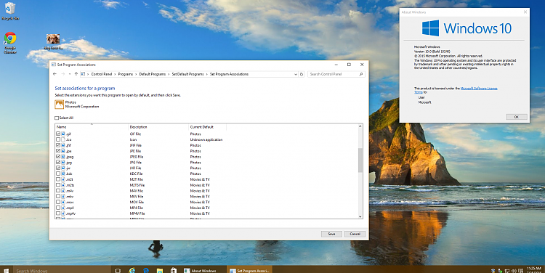Click the volume icon in the system tray
Screen dimensions: 545x273
(x=514, y=271)
